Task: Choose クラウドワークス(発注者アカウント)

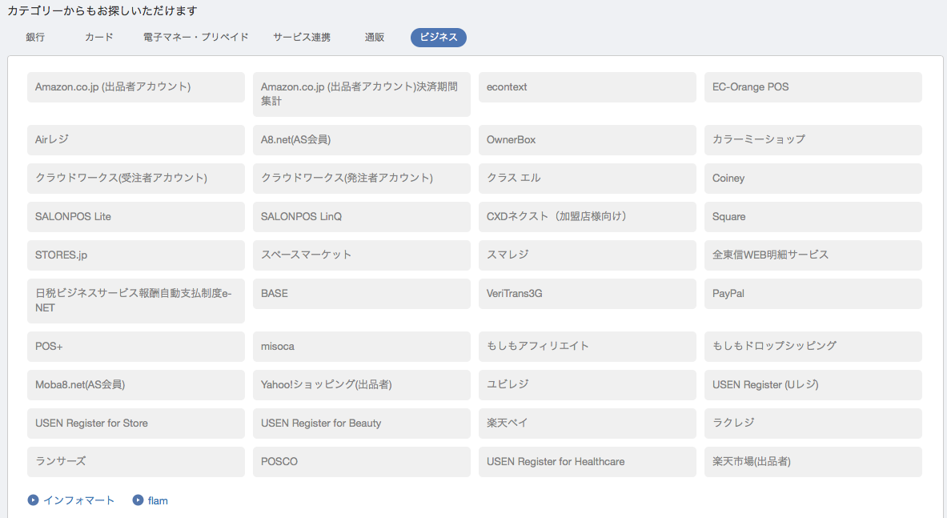Action: (362, 178)
